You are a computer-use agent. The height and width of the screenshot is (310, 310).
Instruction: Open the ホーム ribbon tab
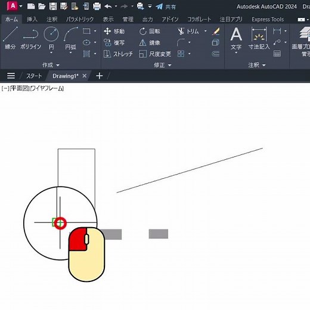pyautogui.click(x=11, y=19)
